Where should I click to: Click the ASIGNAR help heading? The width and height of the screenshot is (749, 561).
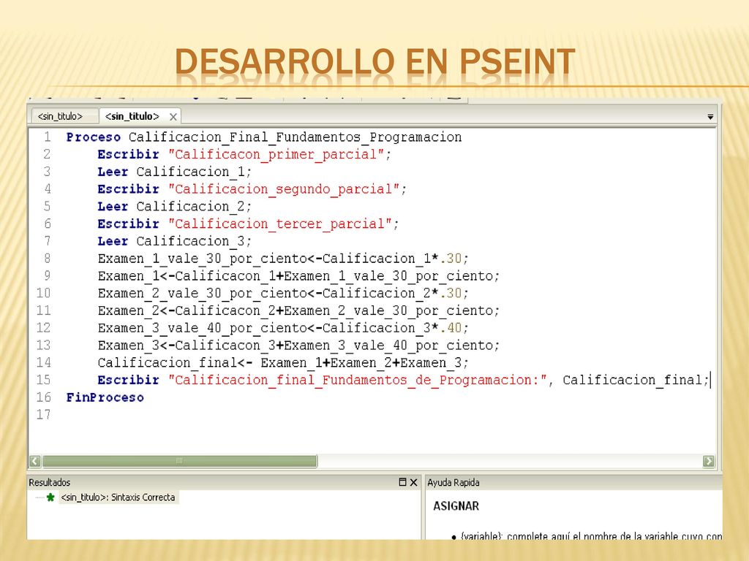click(456, 505)
